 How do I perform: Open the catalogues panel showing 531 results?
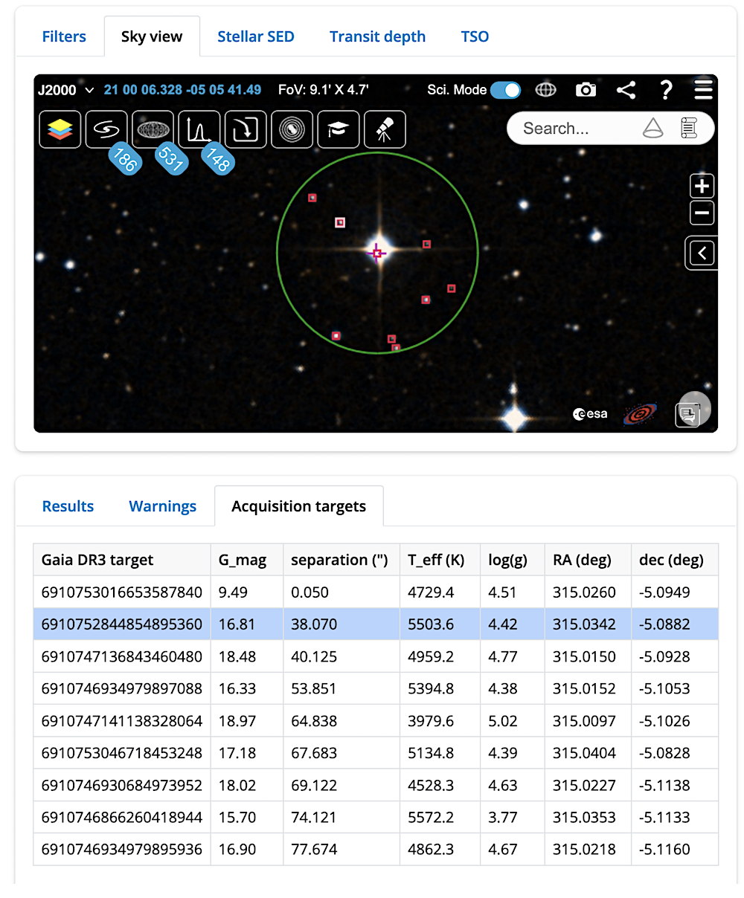click(153, 129)
